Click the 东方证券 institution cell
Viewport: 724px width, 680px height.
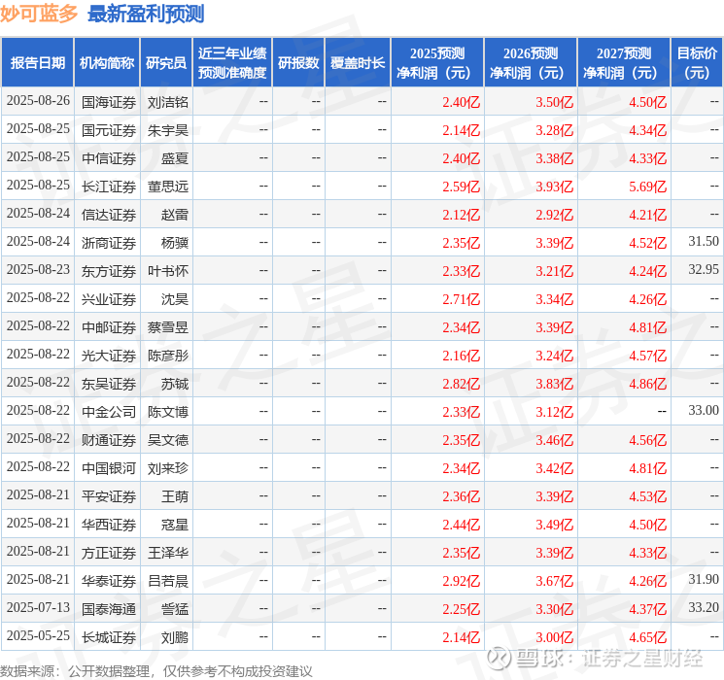point(109,271)
